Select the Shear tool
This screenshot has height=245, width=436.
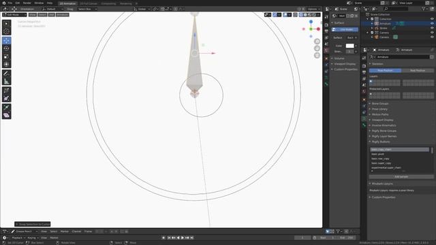point(6,115)
